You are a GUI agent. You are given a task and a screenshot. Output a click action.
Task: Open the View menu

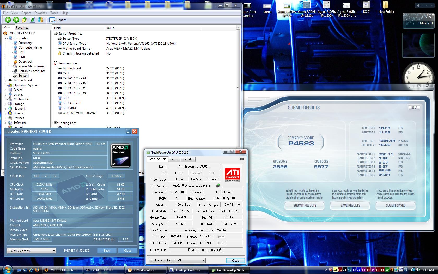(x=15, y=13)
